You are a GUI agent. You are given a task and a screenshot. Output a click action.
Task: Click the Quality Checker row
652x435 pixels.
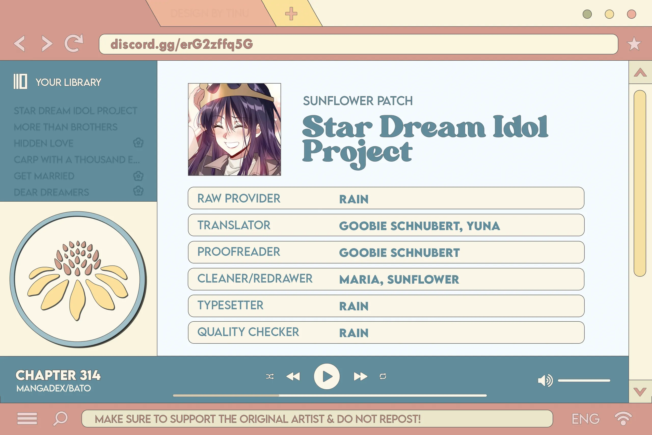pos(386,332)
